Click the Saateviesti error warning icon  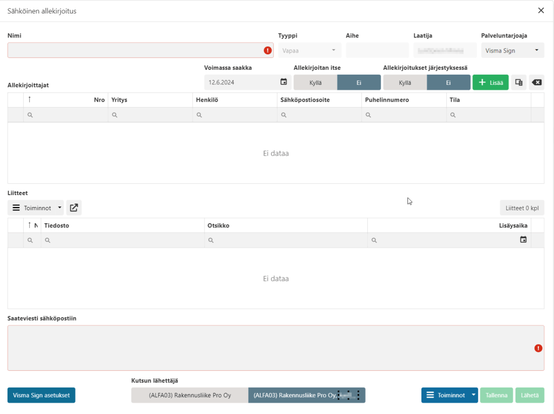point(538,348)
